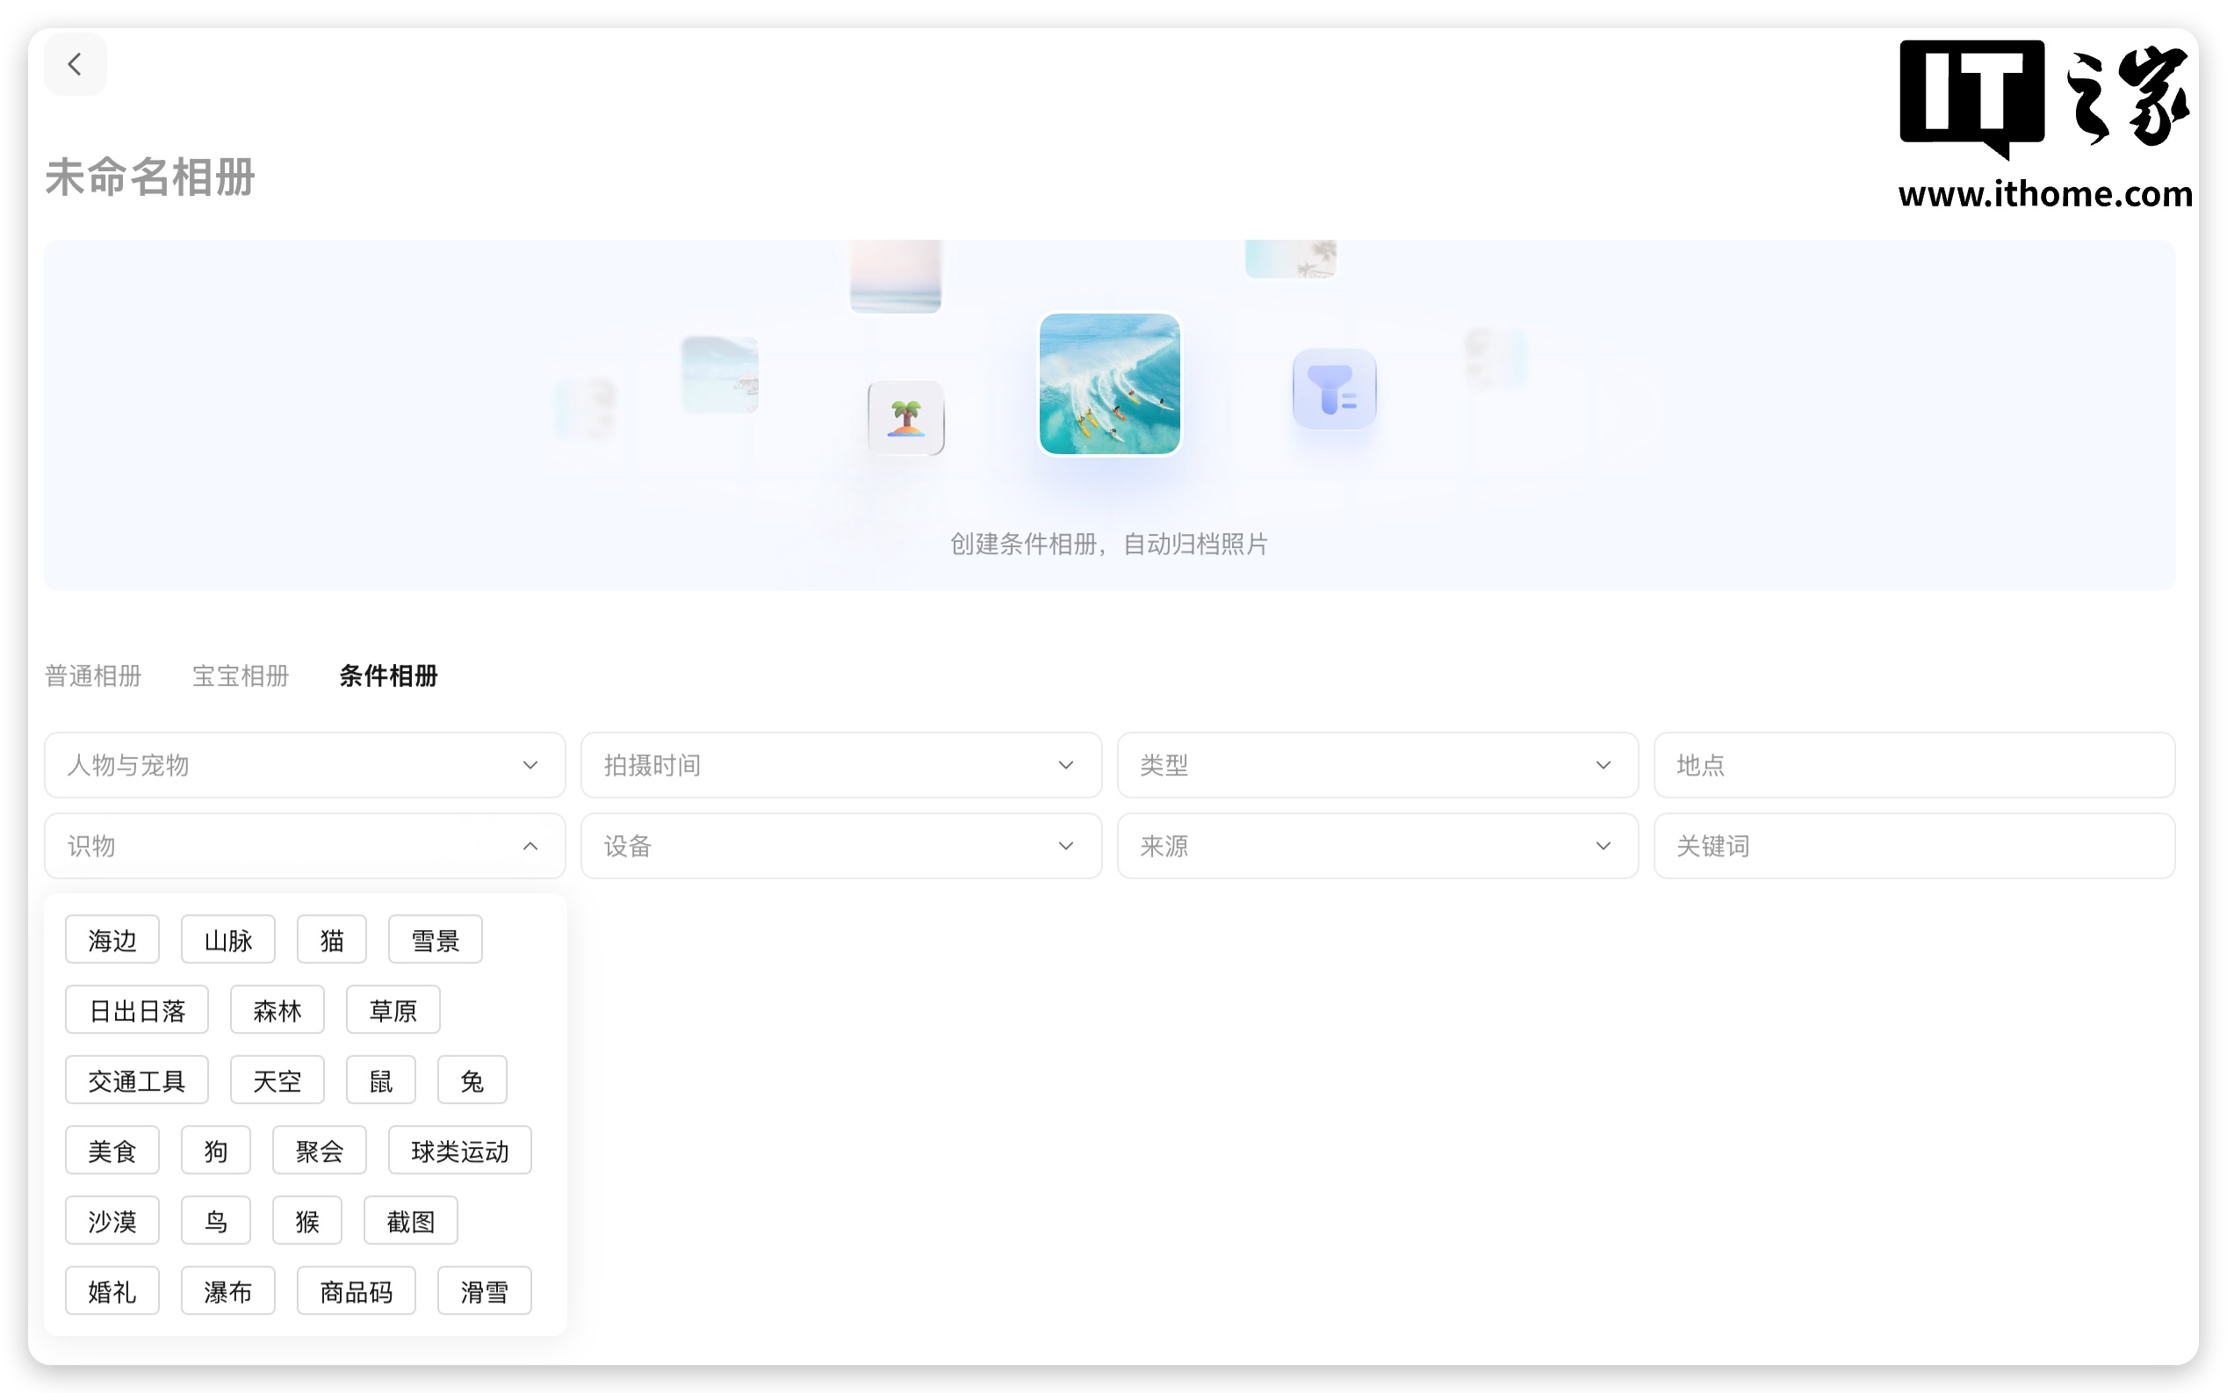Open the 人物与宠物 dropdown
Viewport: 2227px width, 1393px height.
[305, 765]
